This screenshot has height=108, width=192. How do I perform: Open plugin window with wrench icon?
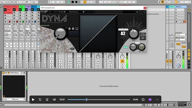tap(8, 73)
